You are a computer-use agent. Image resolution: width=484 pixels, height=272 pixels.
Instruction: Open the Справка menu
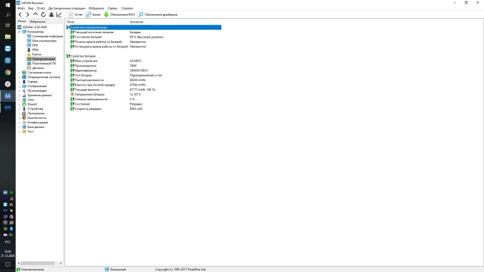coord(127,9)
